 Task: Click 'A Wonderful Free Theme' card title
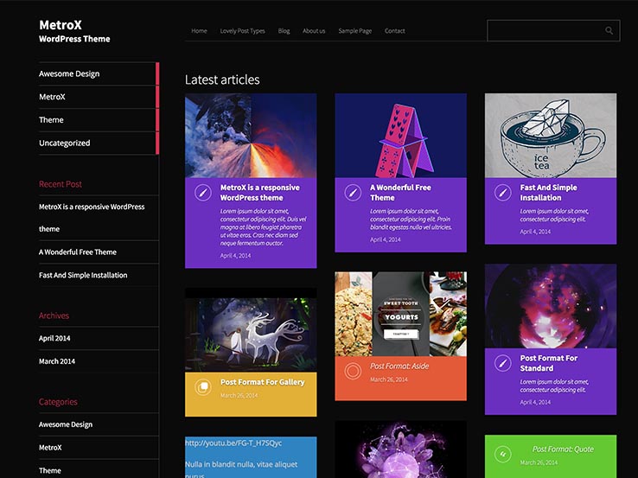point(400,193)
